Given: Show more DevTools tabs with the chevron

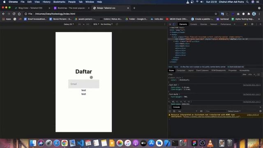Looking at the screenshot, I should point(235,24).
